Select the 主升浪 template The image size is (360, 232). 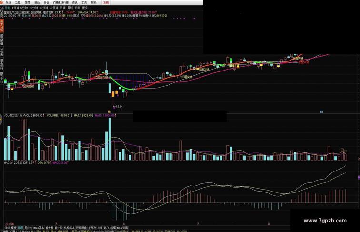pos(92,228)
